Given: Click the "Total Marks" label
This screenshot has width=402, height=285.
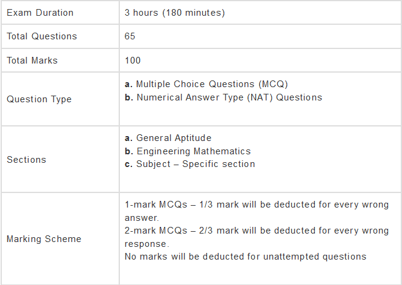Looking at the screenshot, I should point(32,61).
